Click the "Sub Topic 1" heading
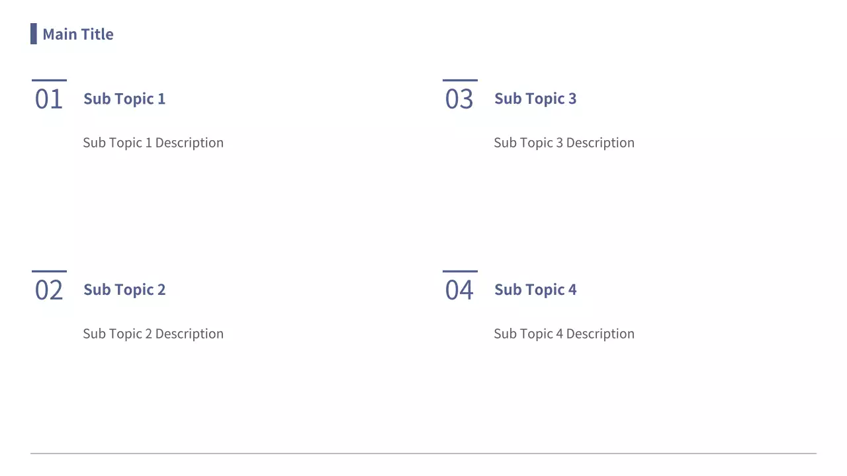 tap(124, 99)
